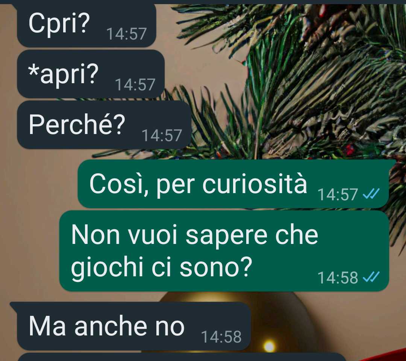
Task: Click the blue read ticks on 'Così, per curiosità'
Action: (x=371, y=194)
